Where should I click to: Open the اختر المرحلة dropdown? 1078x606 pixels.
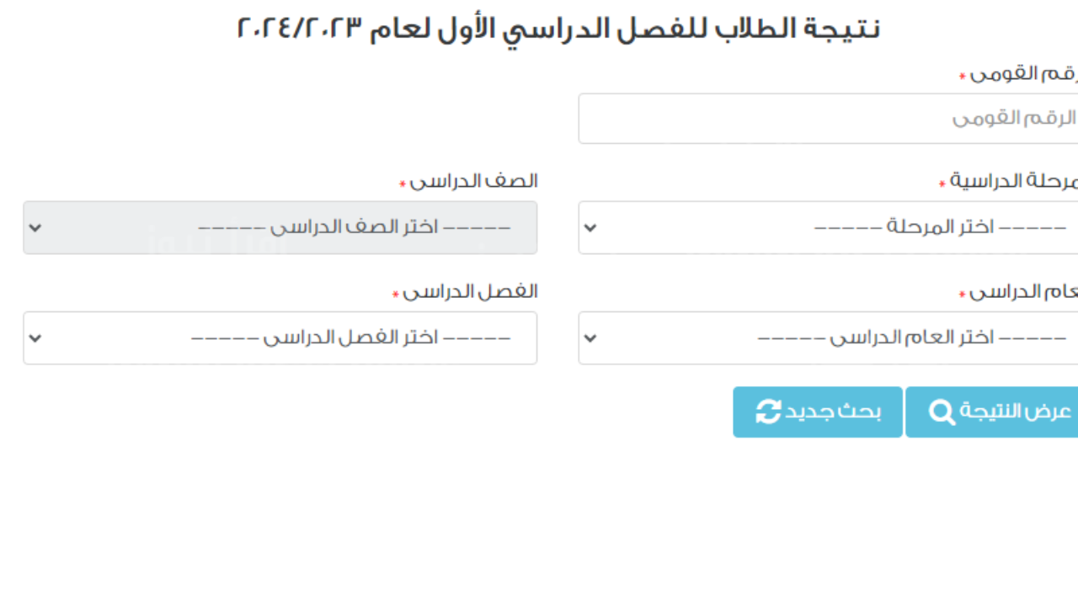click(827, 227)
